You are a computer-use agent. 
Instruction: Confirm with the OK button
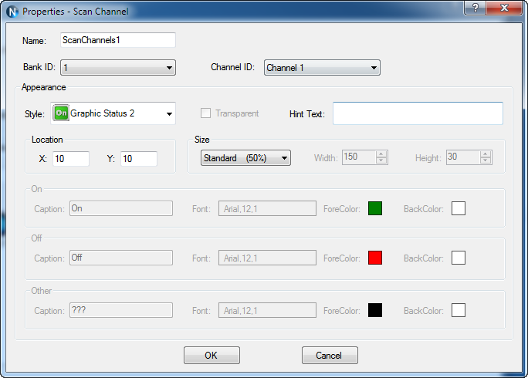tap(212, 356)
